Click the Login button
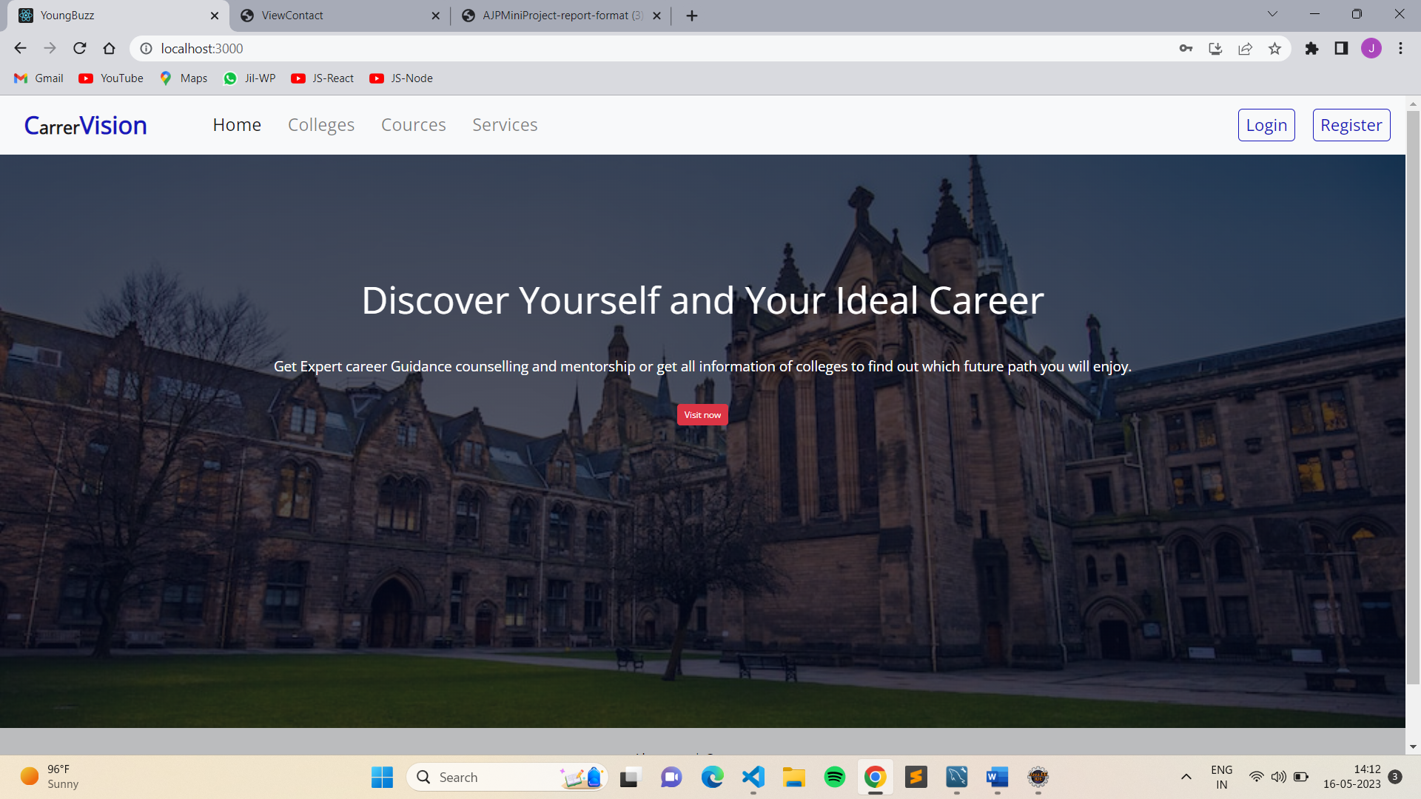Screen dimensions: 1421x799 click(1266, 124)
